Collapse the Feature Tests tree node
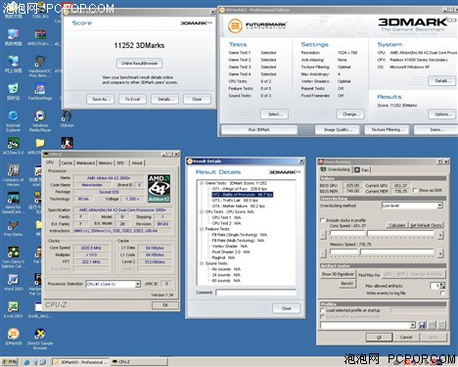Screen dimensions: 458x367 pos(202,229)
